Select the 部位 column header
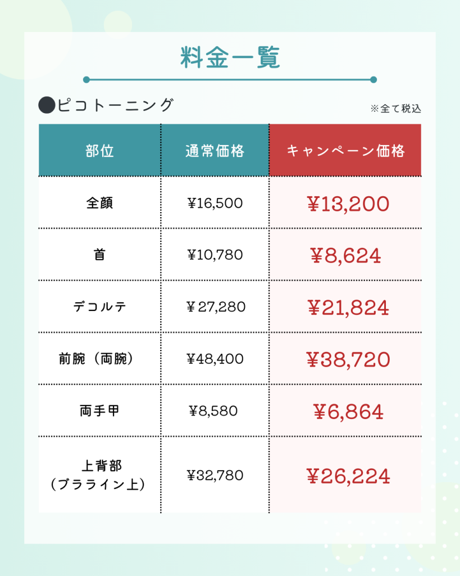 [x=99, y=151]
